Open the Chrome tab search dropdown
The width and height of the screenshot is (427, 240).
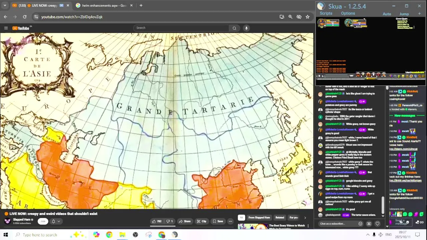tap(5, 5)
